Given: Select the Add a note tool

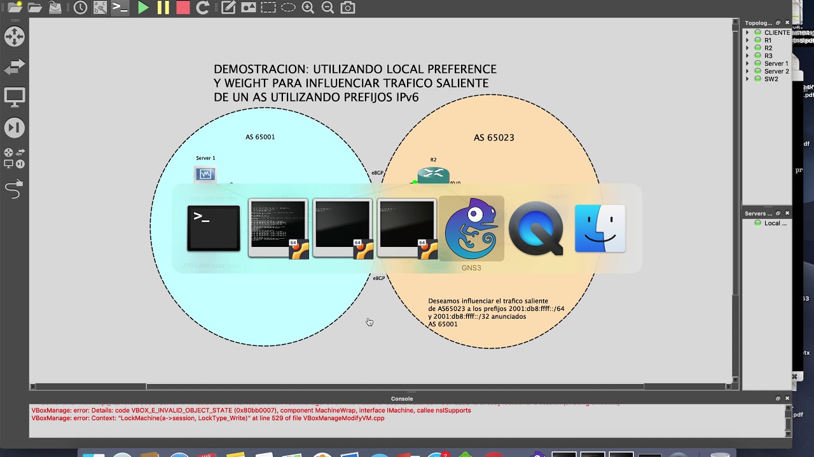Looking at the screenshot, I should click(228, 8).
